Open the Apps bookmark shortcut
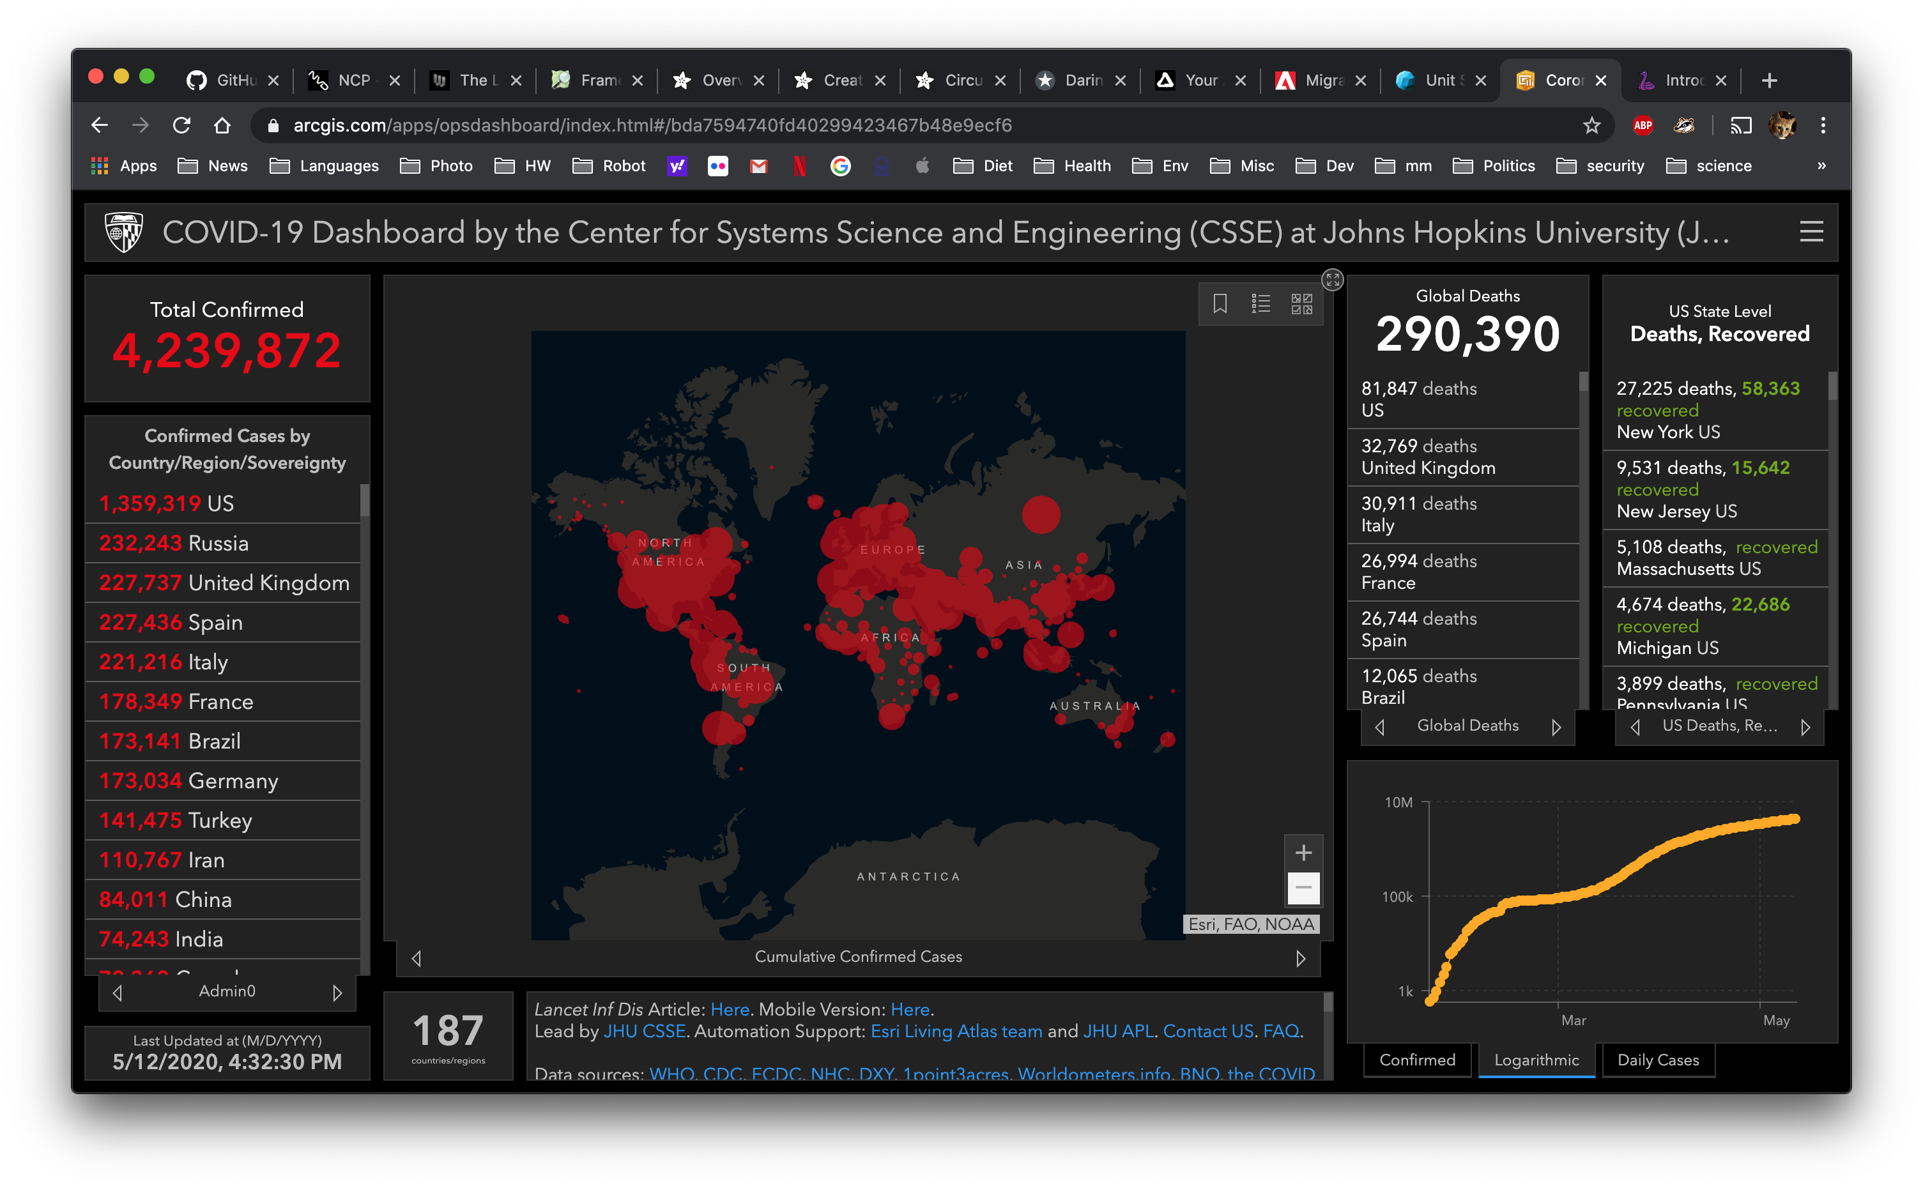This screenshot has width=1923, height=1188. pos(124,166)
